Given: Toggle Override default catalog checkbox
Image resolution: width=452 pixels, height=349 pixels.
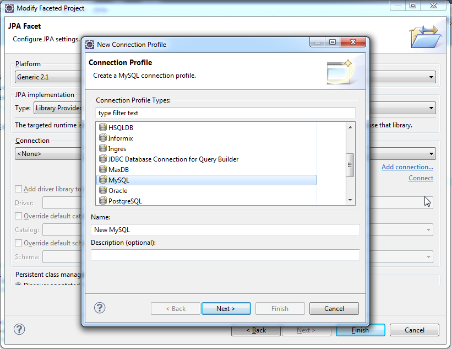Looking at the screenshot, I should [19, 216].
